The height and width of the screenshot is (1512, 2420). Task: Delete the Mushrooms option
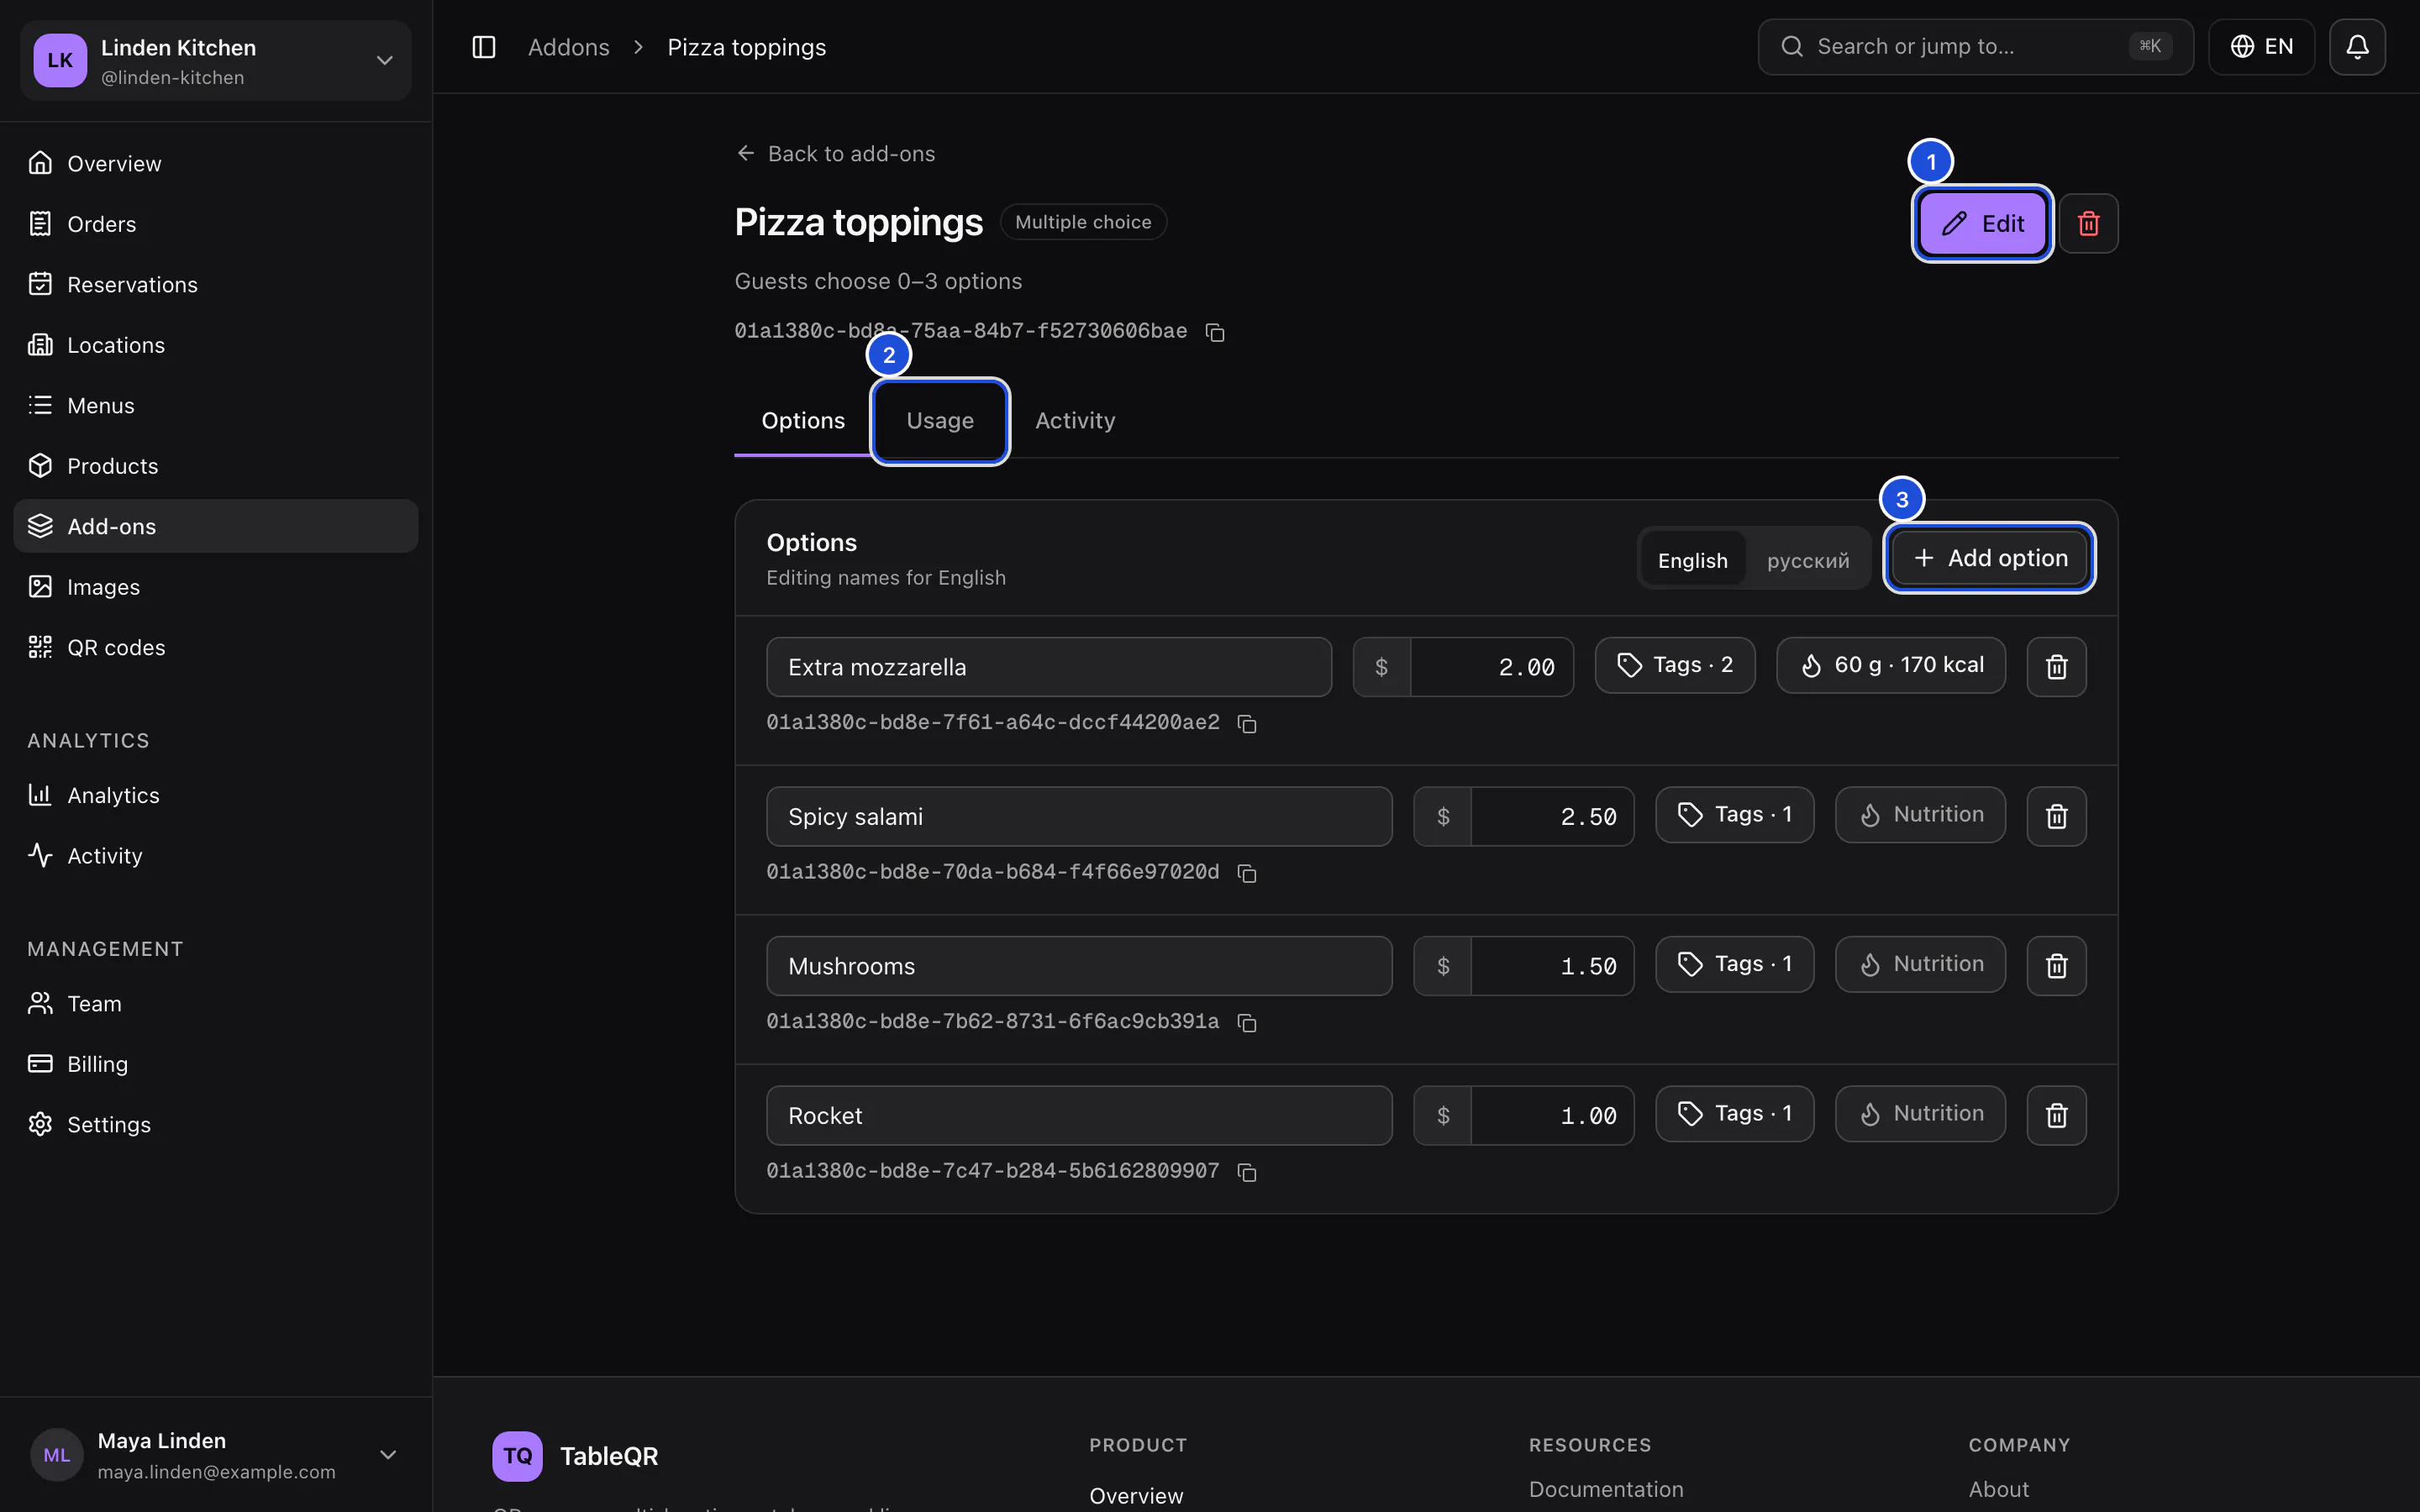[x=2056, y=966]
